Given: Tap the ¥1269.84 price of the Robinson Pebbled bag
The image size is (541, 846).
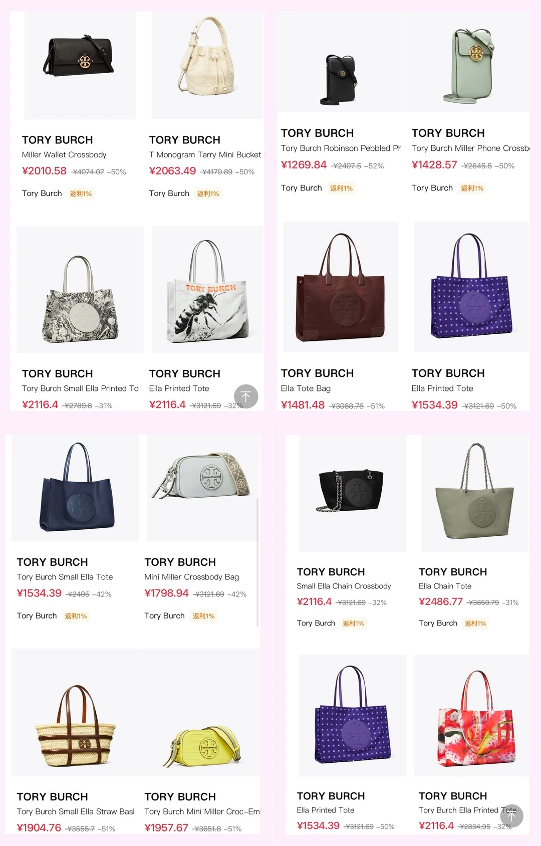Looking at the screenshot, I should [x=304, y=165].
